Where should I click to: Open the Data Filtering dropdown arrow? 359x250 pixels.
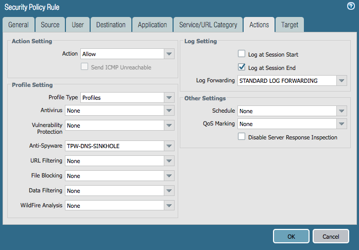coord(169,190)
